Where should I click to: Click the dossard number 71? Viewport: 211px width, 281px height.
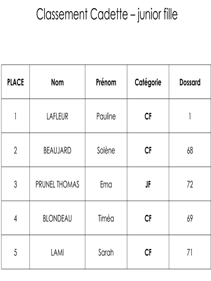coord(190,252)
